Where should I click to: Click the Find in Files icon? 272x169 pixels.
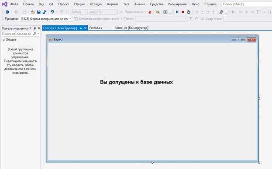(x=158, y=12)
